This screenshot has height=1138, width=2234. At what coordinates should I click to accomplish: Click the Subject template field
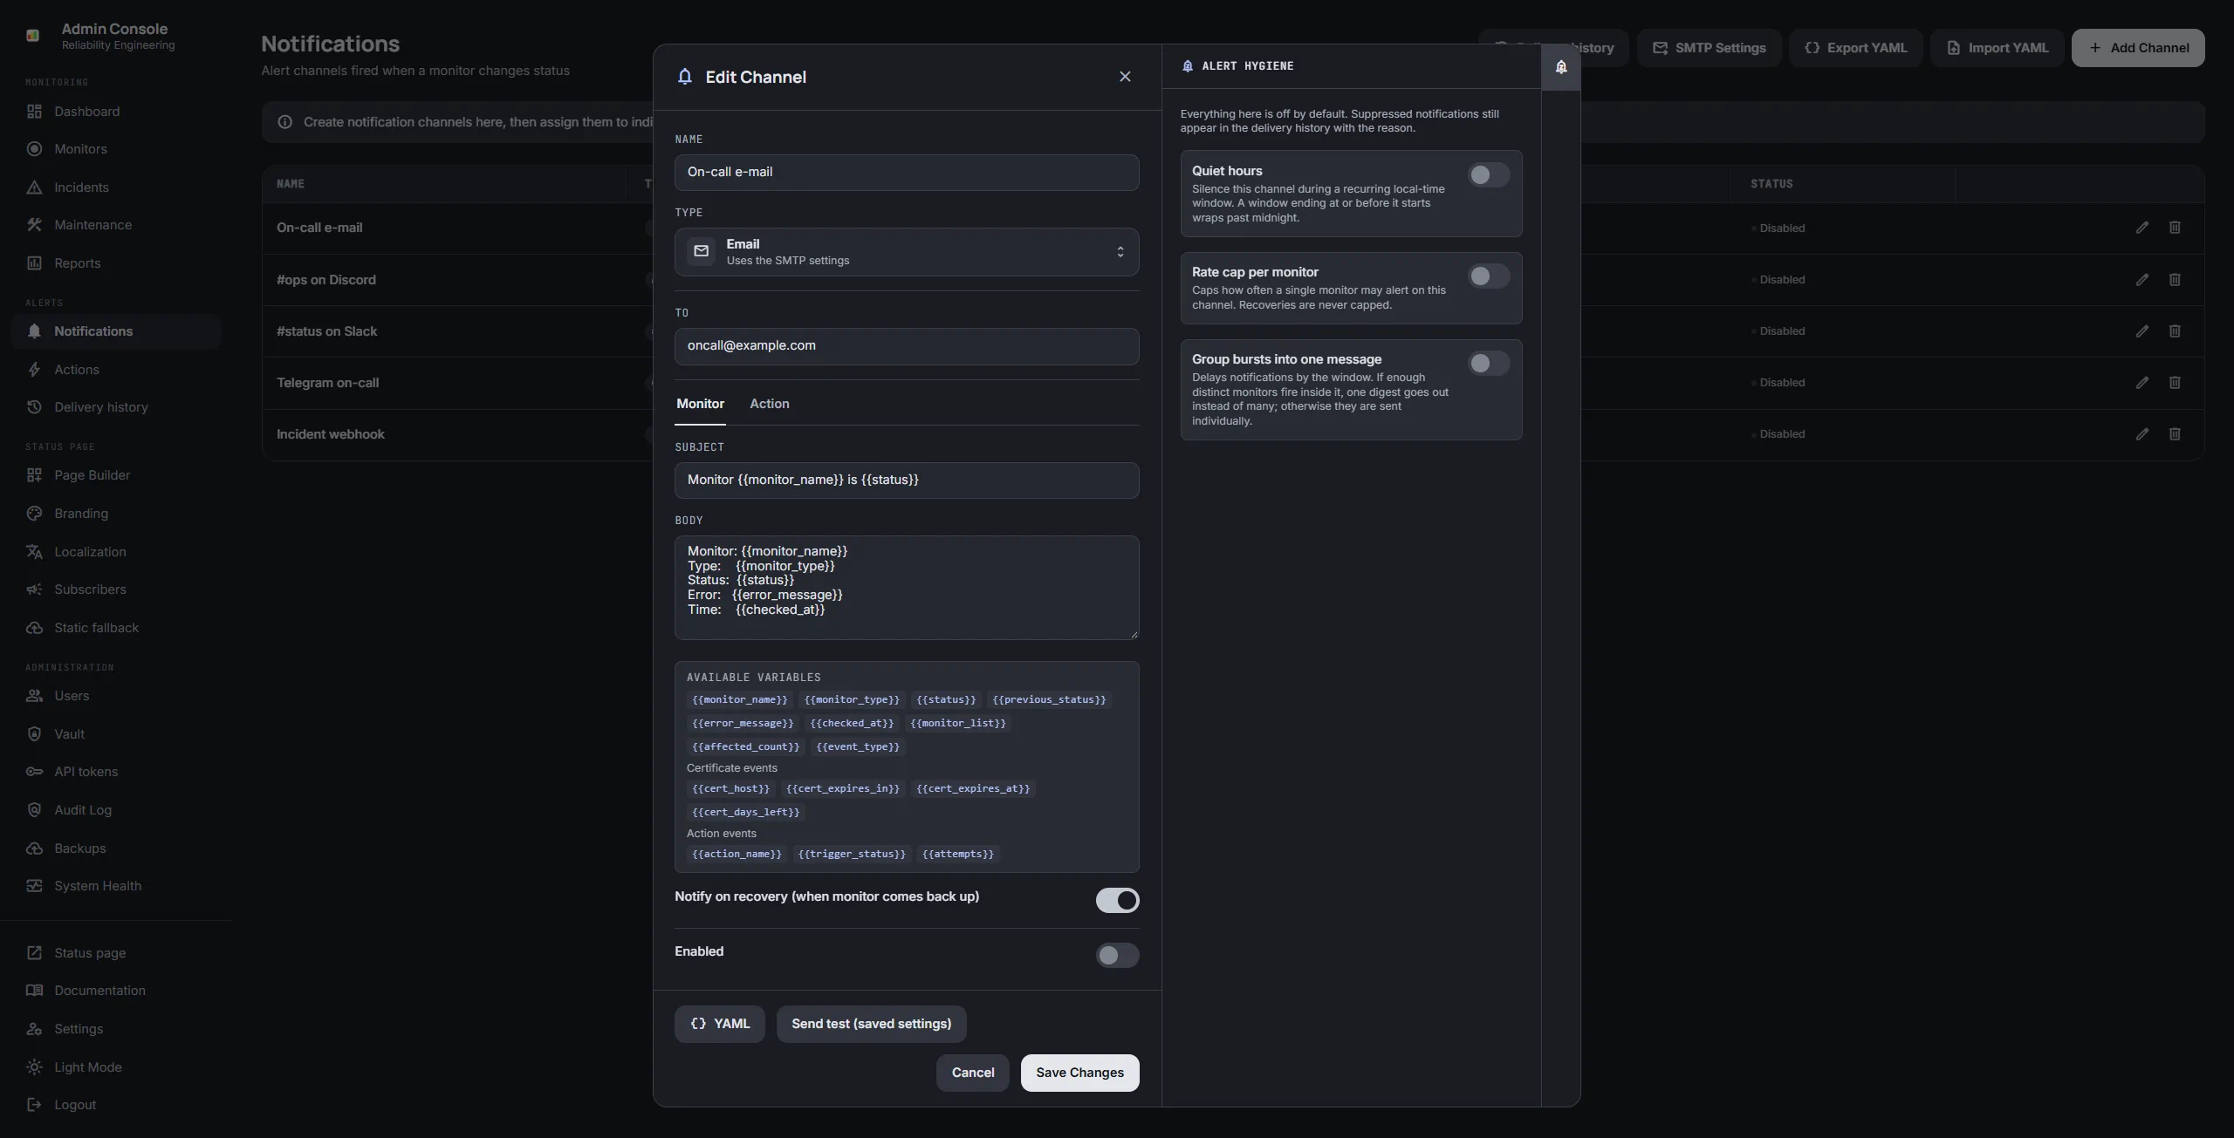907,480
